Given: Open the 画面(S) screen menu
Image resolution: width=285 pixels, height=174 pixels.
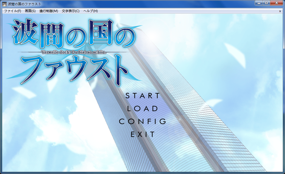Looking at the screenshot, I should [30, 11].
